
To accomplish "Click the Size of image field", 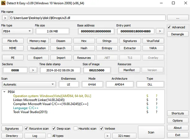I will tap(97, 70).
